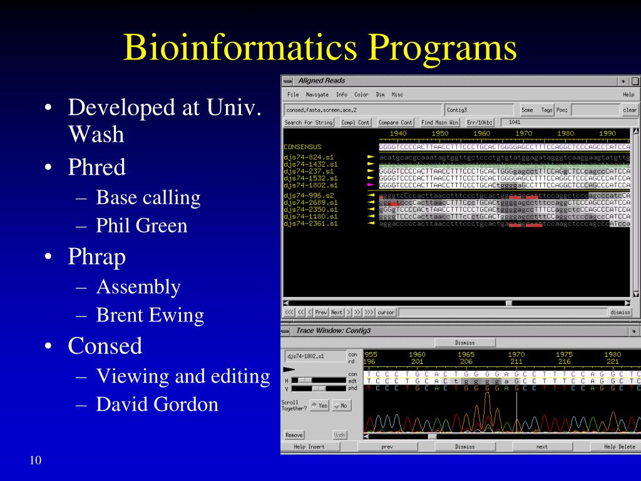Click the magenta direction arrow of djs74-1802.s1
The width and height of the screenshot is (641, 481).
click(371, 185)
